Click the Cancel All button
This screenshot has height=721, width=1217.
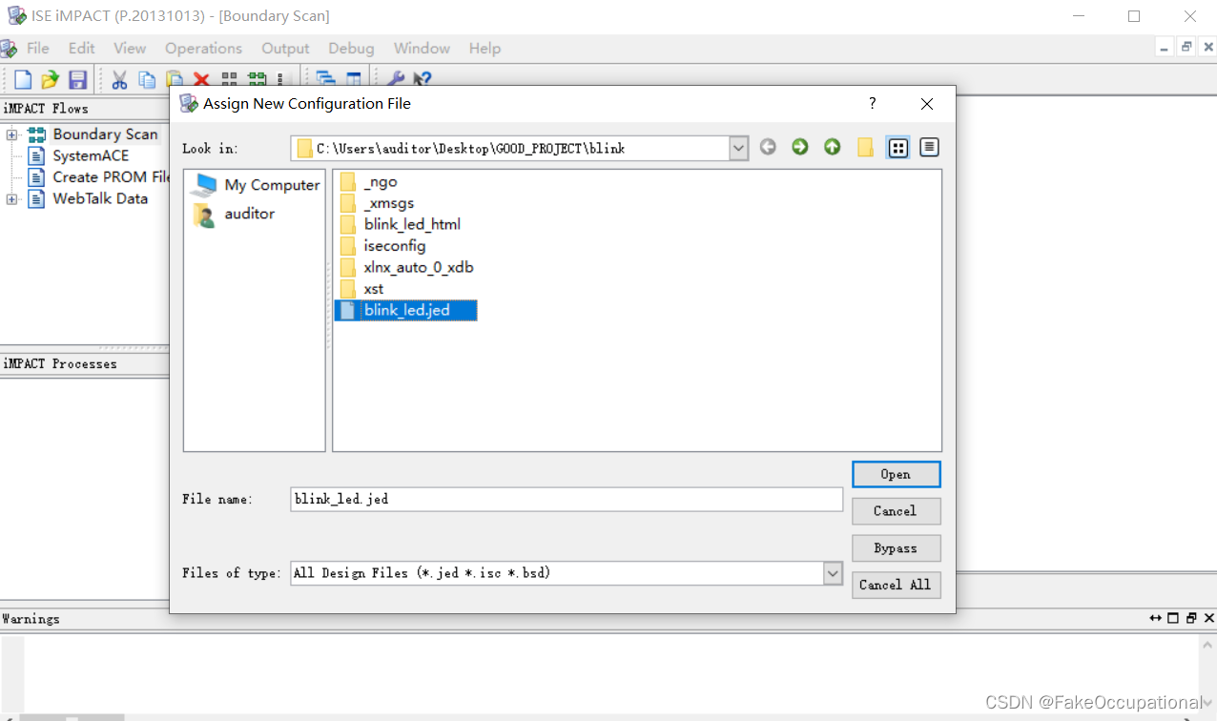pyautogui.click(x=896, y=585)
